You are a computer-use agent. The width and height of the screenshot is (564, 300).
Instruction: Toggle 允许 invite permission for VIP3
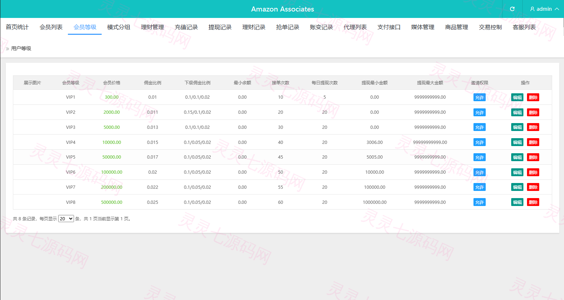point(480,127)
